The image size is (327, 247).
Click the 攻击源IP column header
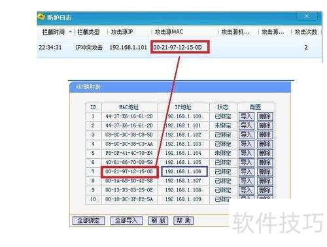click(x=122, y=32)
